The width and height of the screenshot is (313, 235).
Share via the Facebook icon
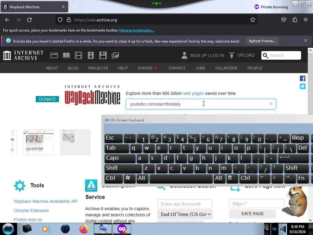pos(303,78)
